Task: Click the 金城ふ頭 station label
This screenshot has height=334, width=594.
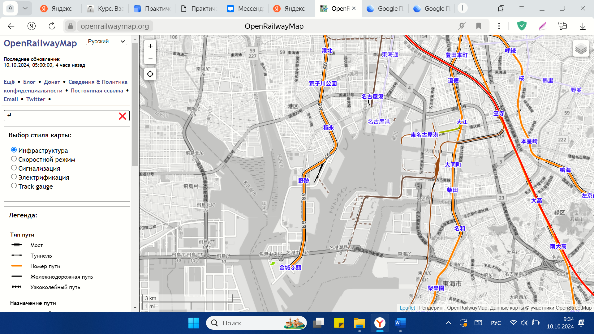Action: (290, 268)
